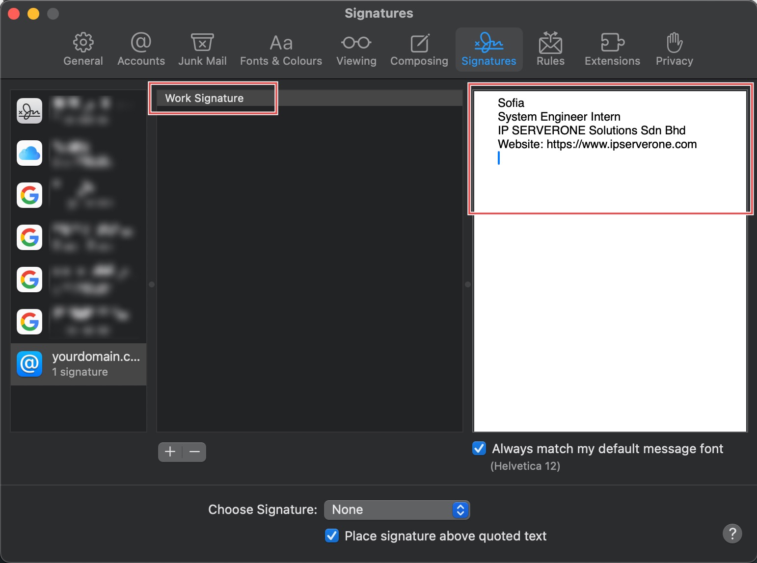Switch to Junk Mail settings
757x563 pixels.
tap(202, 50)
